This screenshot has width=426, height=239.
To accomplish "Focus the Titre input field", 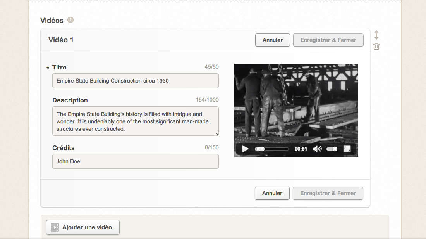I will click(x=136, y=81).
